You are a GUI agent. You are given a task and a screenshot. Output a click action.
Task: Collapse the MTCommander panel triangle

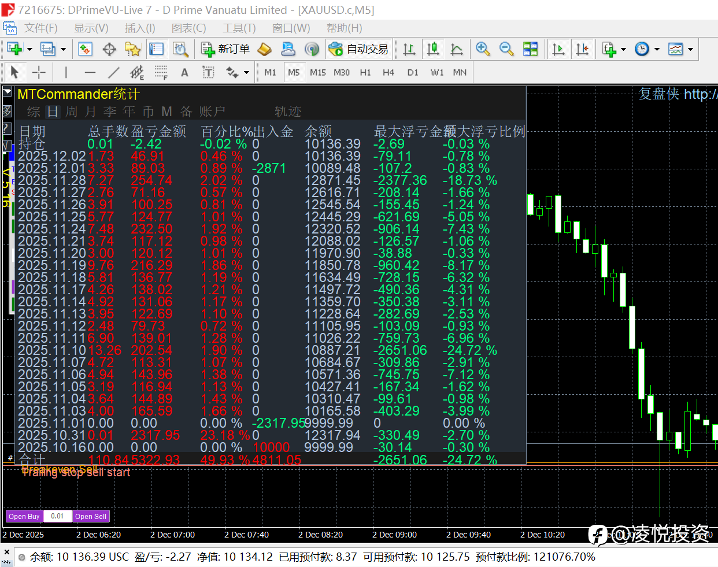click(x=8, y=92)
